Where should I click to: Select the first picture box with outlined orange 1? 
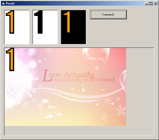tap(17, 27)
